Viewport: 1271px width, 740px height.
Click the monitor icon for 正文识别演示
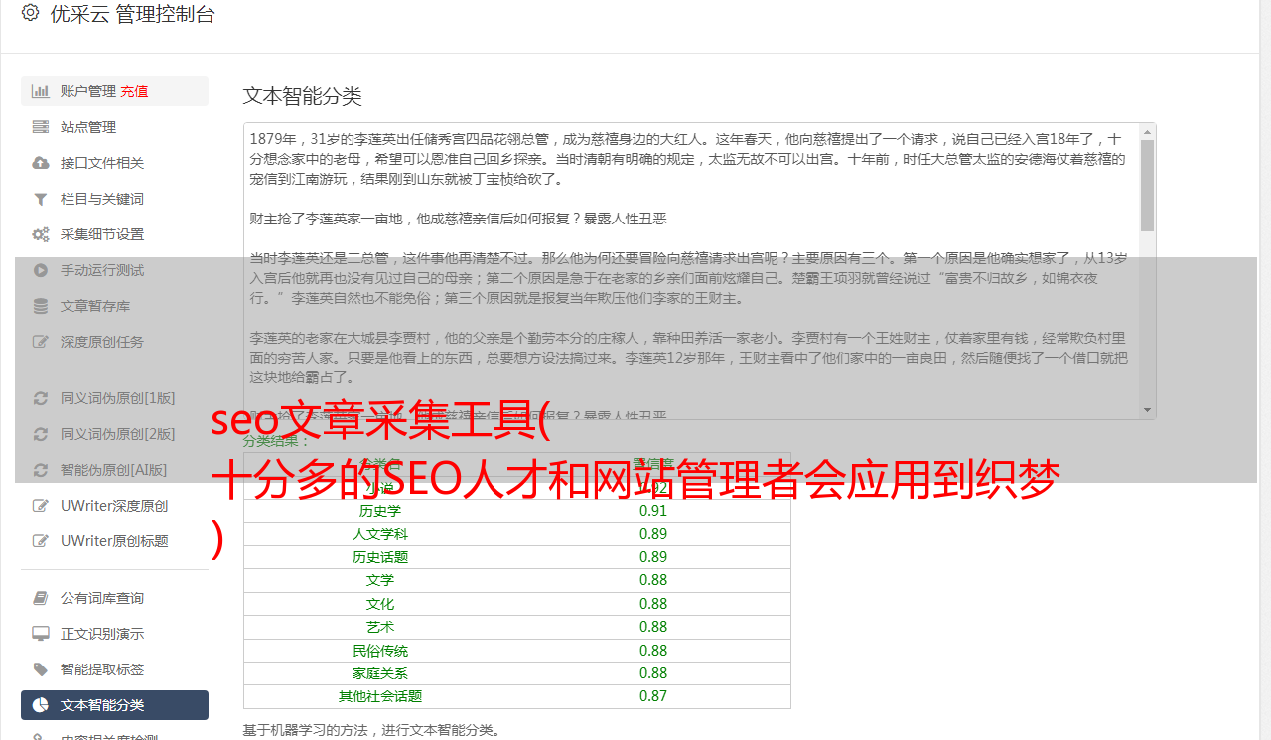(x=41, y=634)
